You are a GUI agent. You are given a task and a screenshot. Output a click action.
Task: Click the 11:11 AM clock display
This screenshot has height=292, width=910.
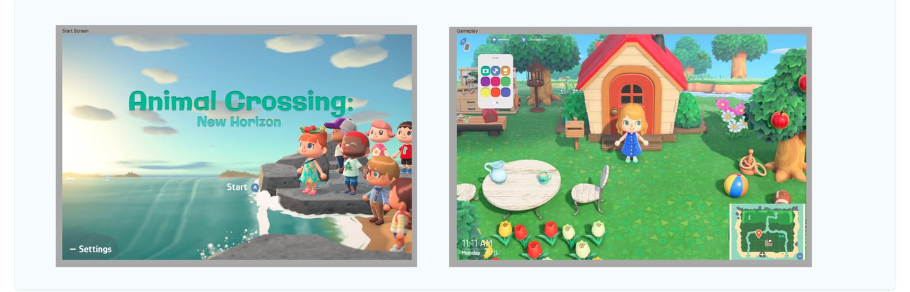477,243
